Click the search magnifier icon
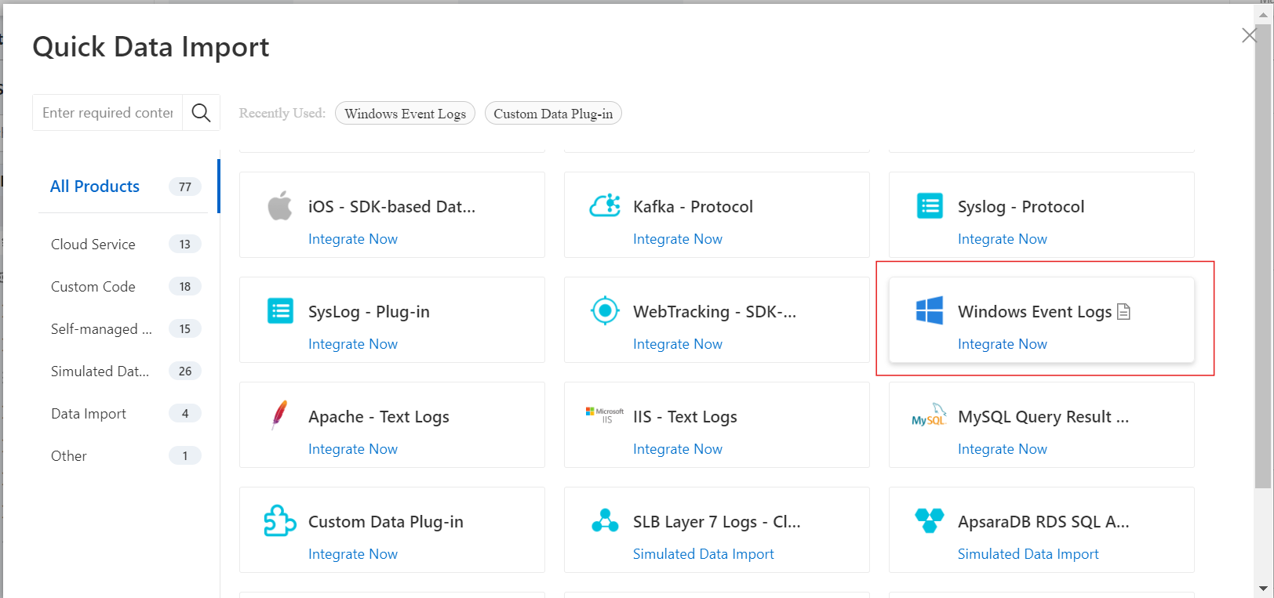 point(201,113)
